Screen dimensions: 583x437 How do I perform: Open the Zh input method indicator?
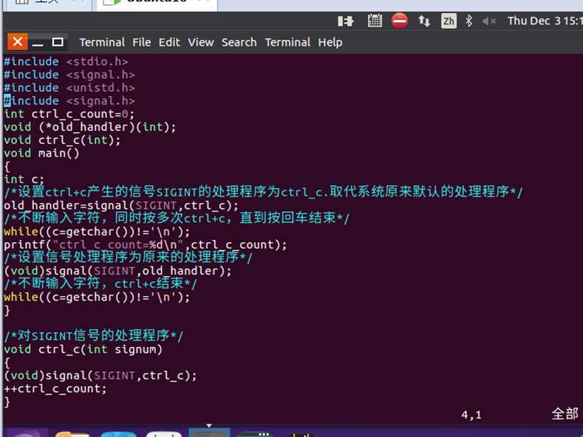point(449,21)
